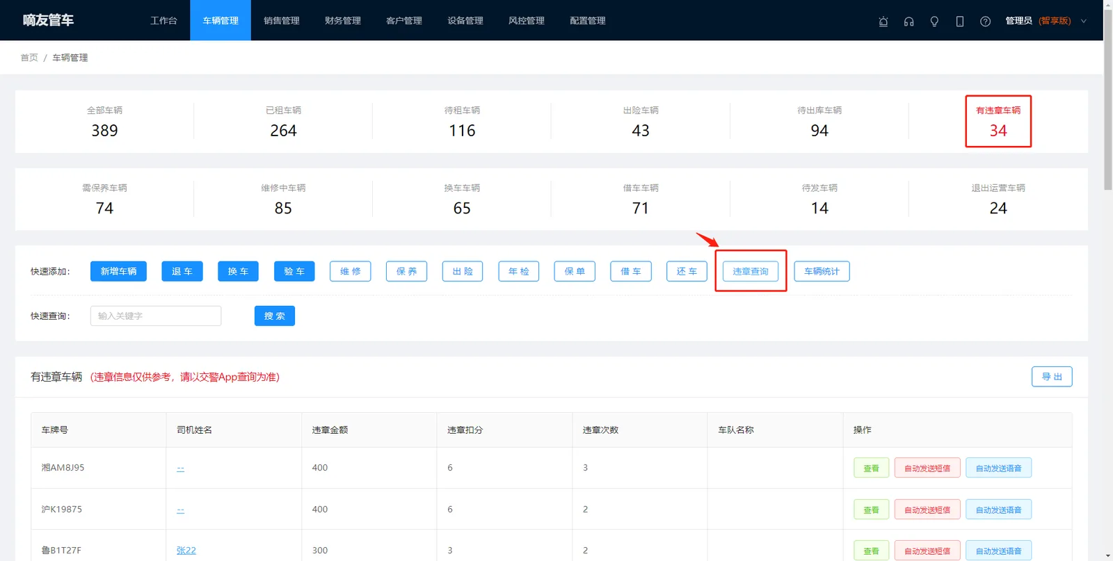This screenshot has width=1113, height=561.
Task: Open 配置管理 menu
Action: (588, 21)
